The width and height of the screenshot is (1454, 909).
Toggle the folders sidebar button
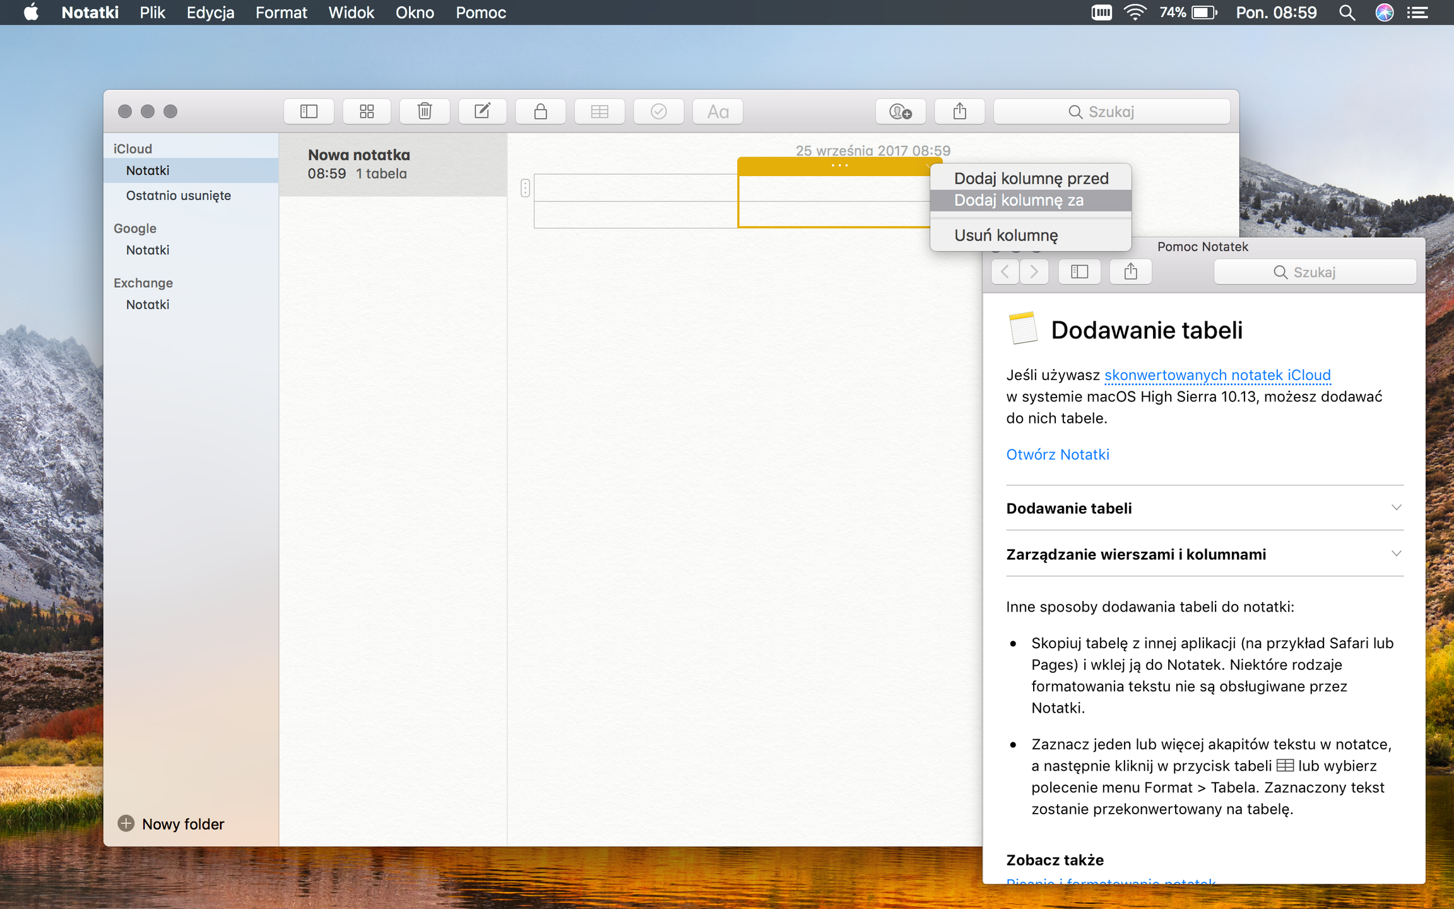tap(309, 112)
